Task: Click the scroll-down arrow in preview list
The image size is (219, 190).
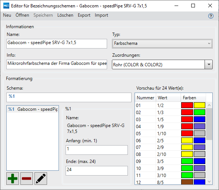Action: (x=209, y=181)
